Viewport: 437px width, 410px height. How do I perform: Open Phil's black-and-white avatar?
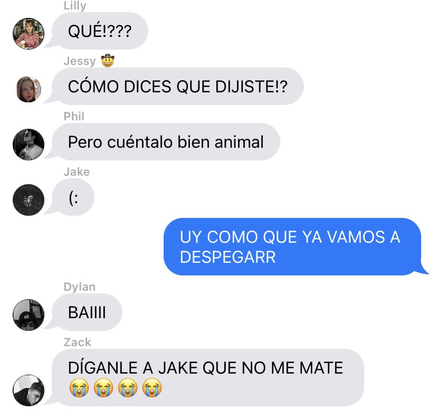(28, 145)
